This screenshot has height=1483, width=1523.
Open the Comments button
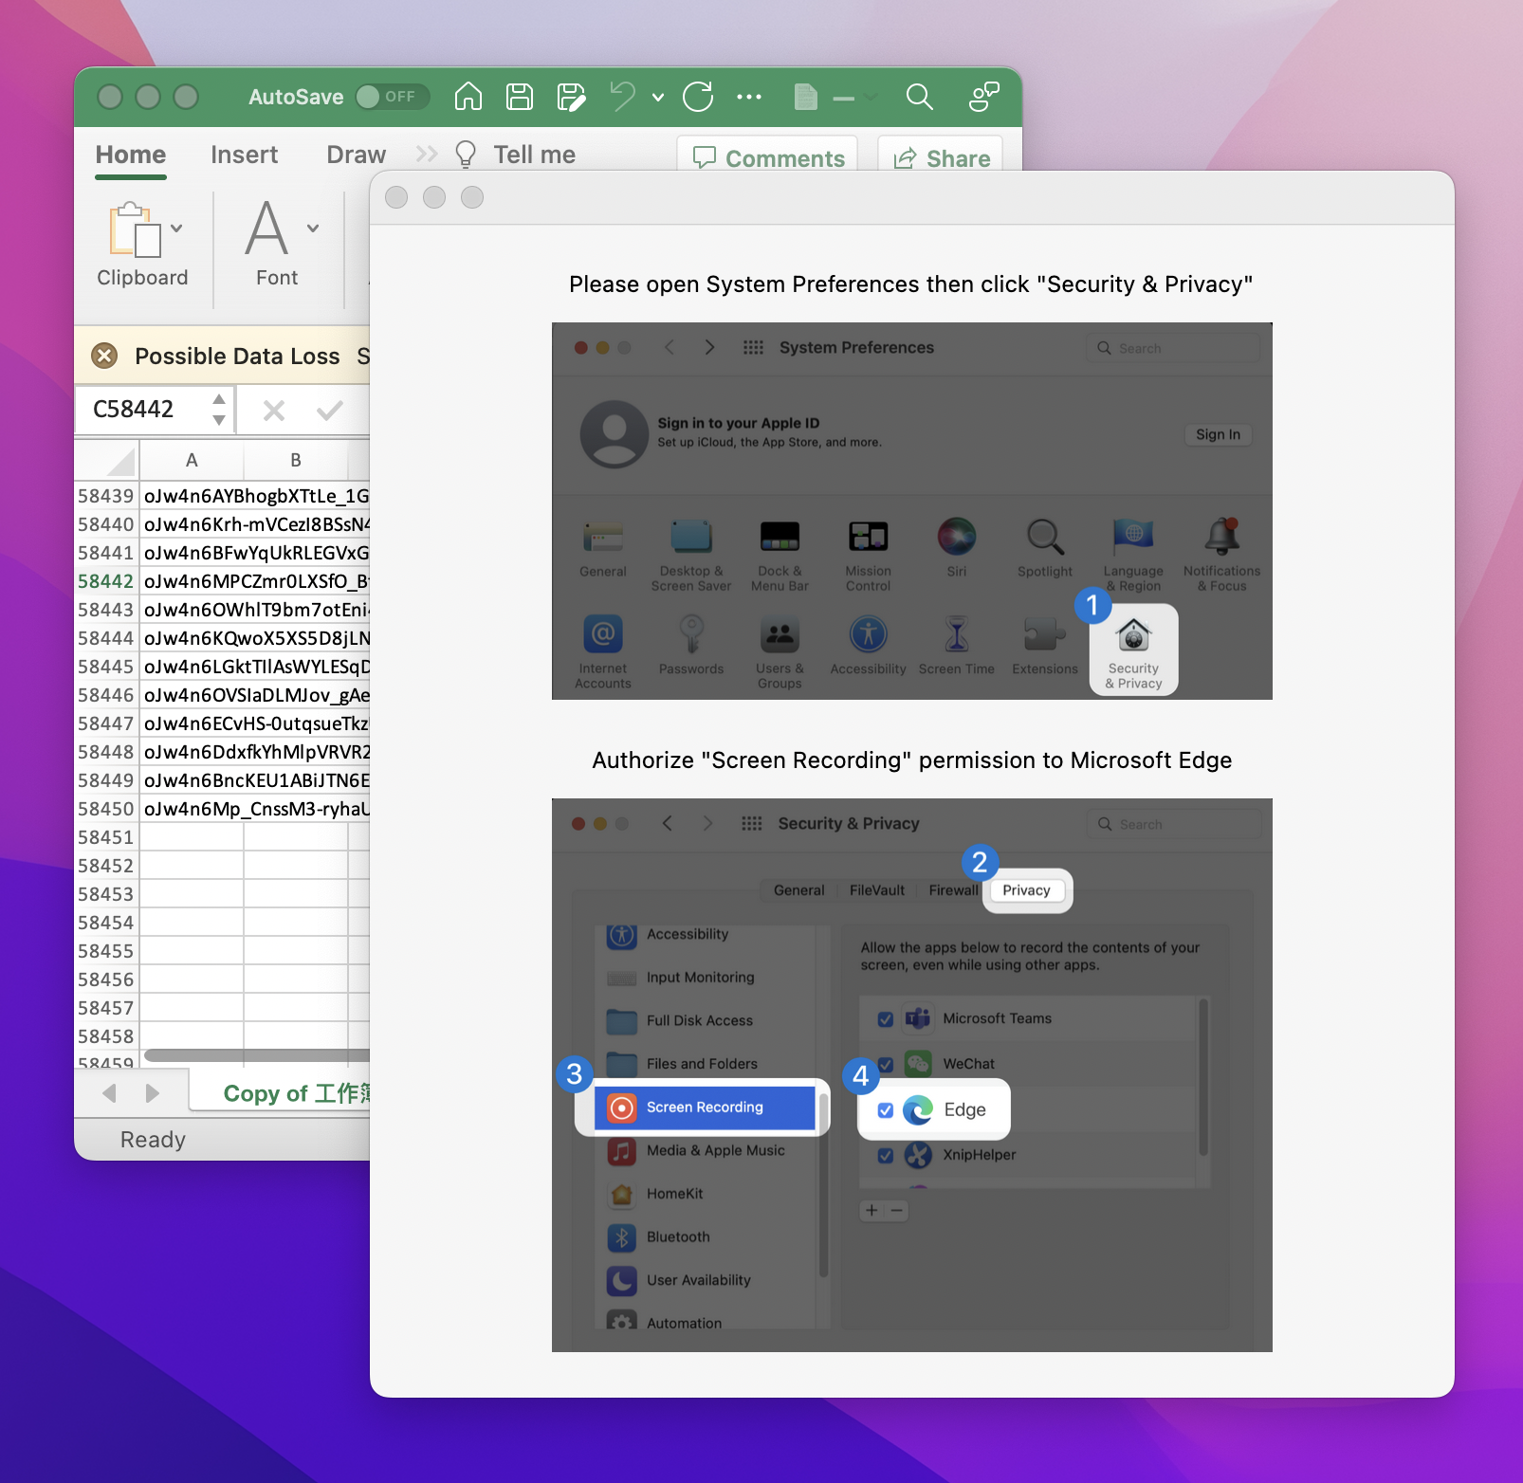click(767, 157)
